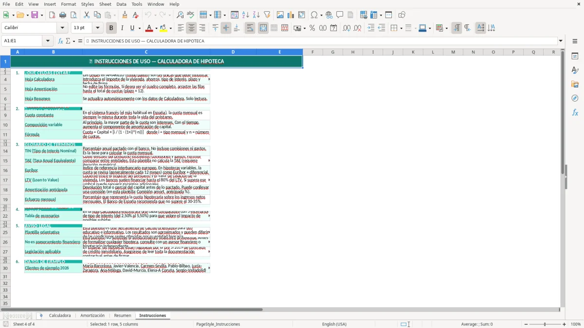Click the Insert Hyperlink globe icon
This screenshot has height=328, width=584.
[x=329, y=15]
